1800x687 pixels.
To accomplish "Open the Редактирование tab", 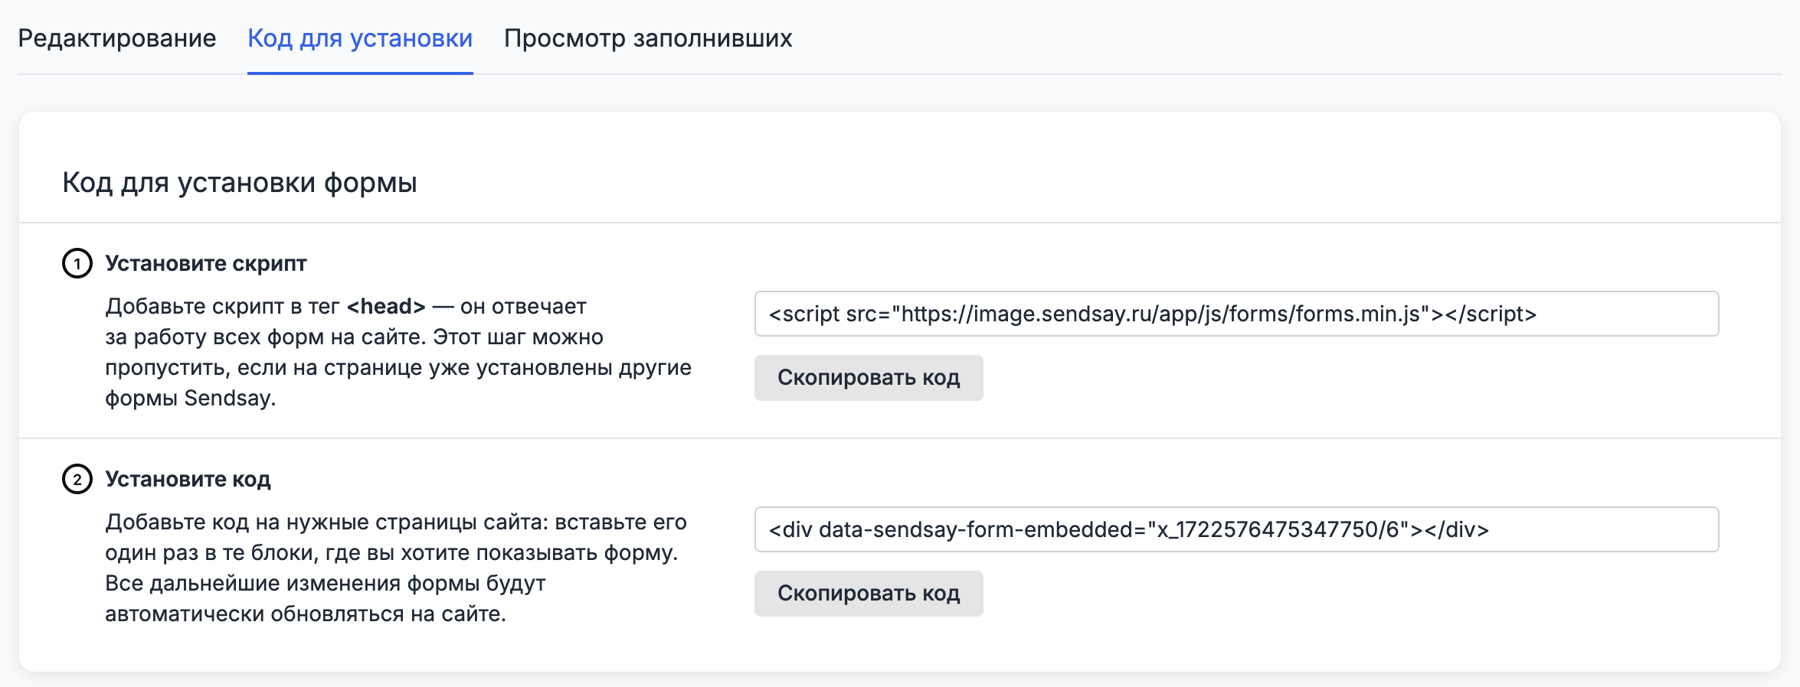I will (x=116, y=38).
